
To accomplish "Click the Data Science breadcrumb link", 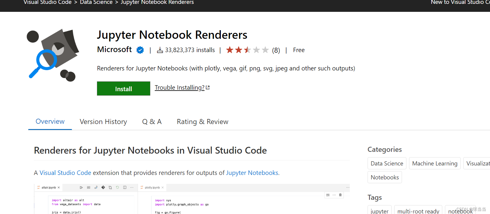I will pos(96,2).
